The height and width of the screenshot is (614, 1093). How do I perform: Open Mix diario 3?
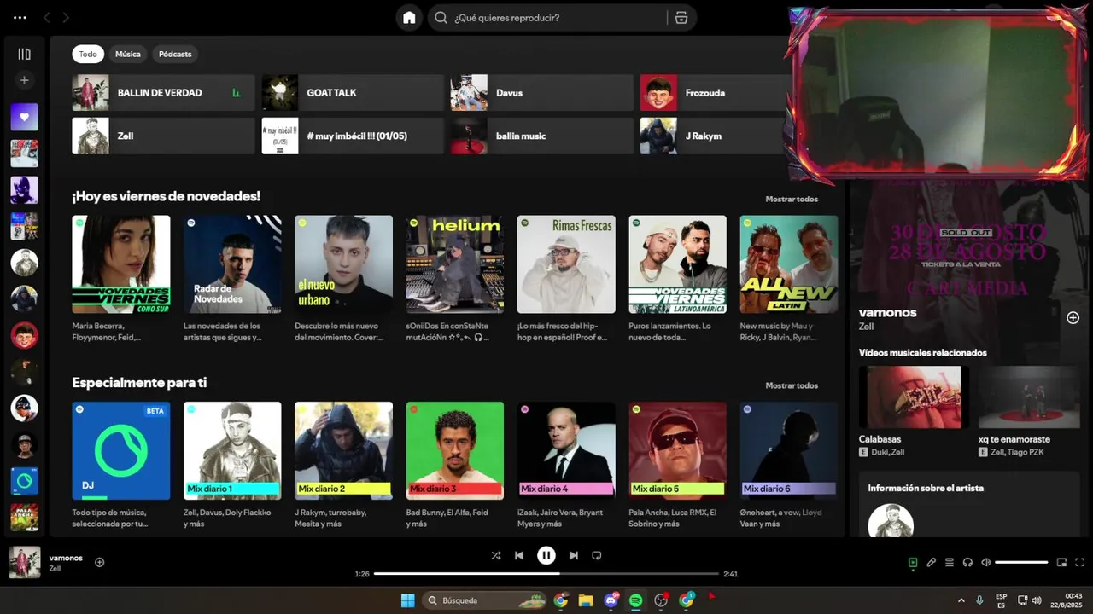[x=455, y=451]
